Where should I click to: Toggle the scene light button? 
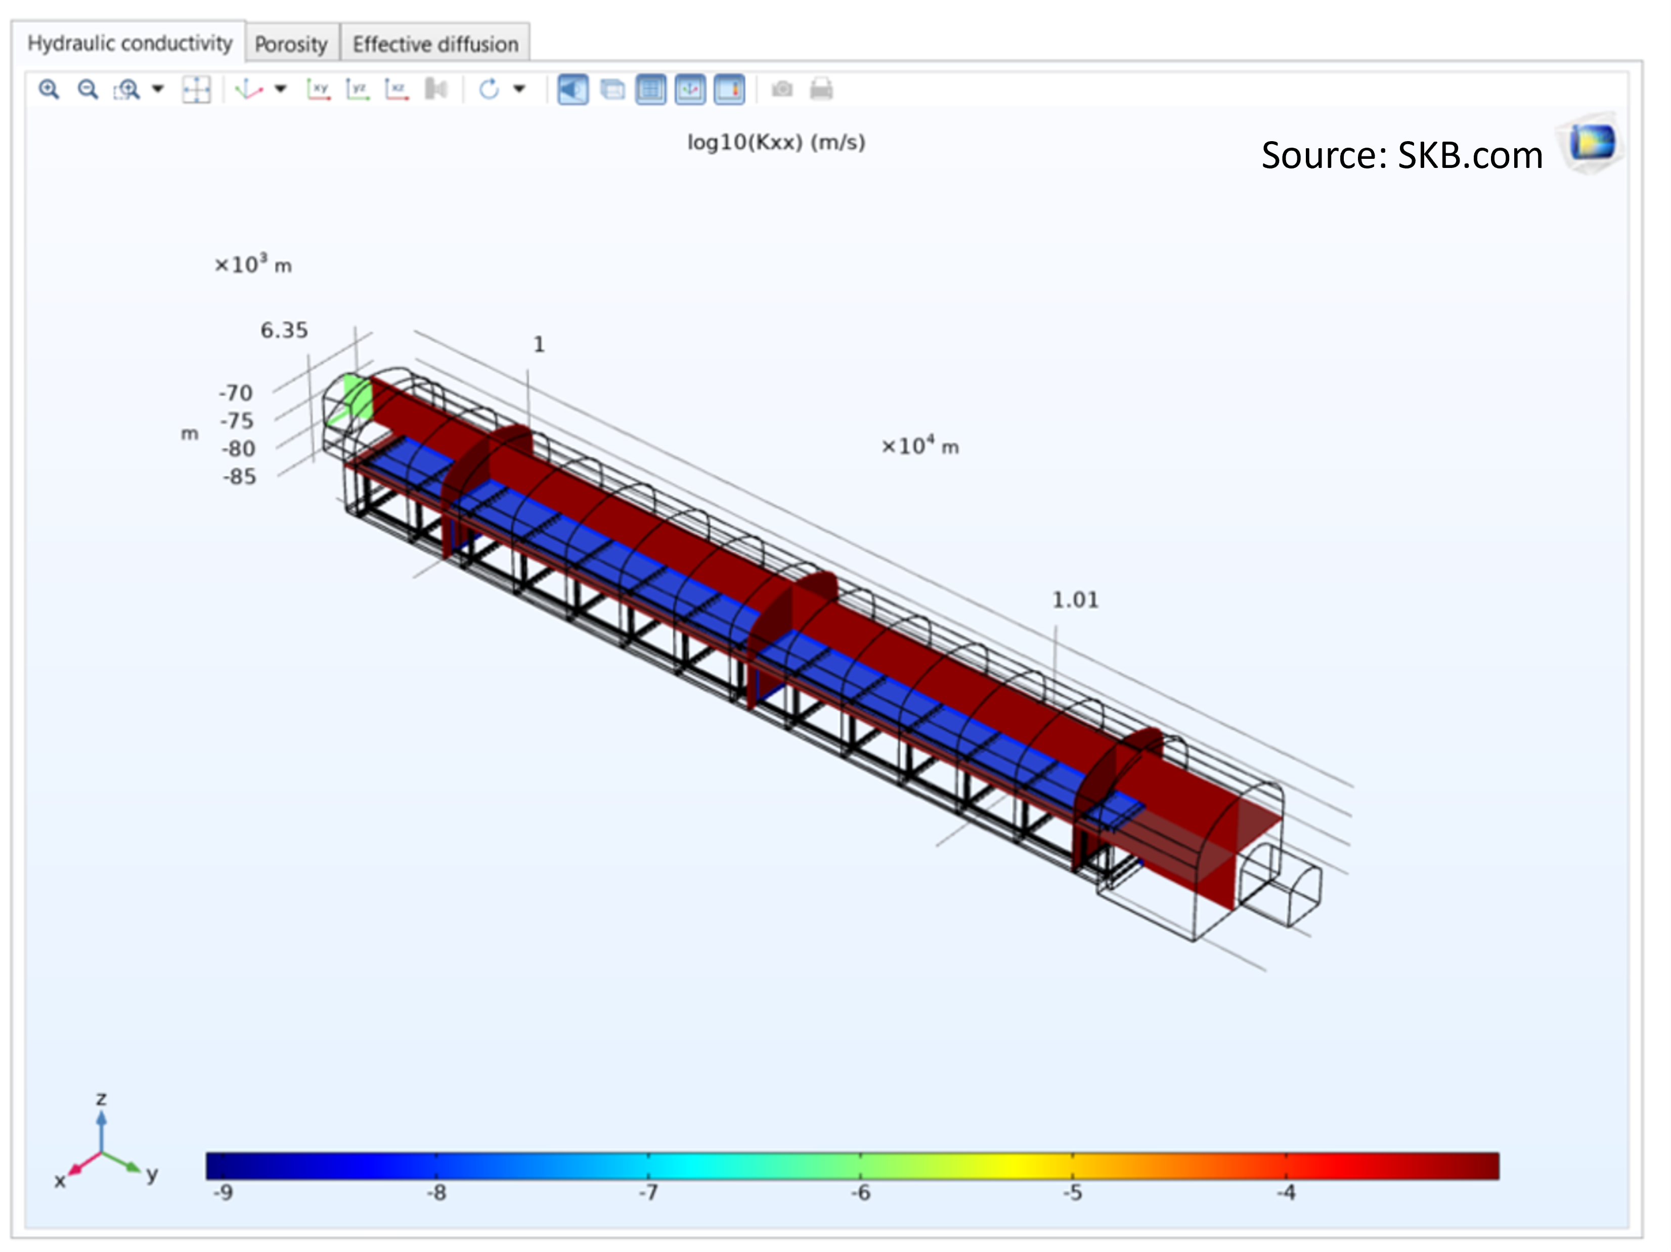point(573,90)
